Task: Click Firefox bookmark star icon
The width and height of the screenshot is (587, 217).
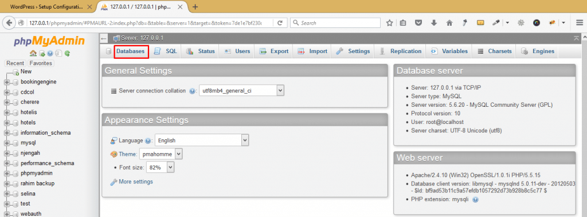Action: [x=389, y=23]
